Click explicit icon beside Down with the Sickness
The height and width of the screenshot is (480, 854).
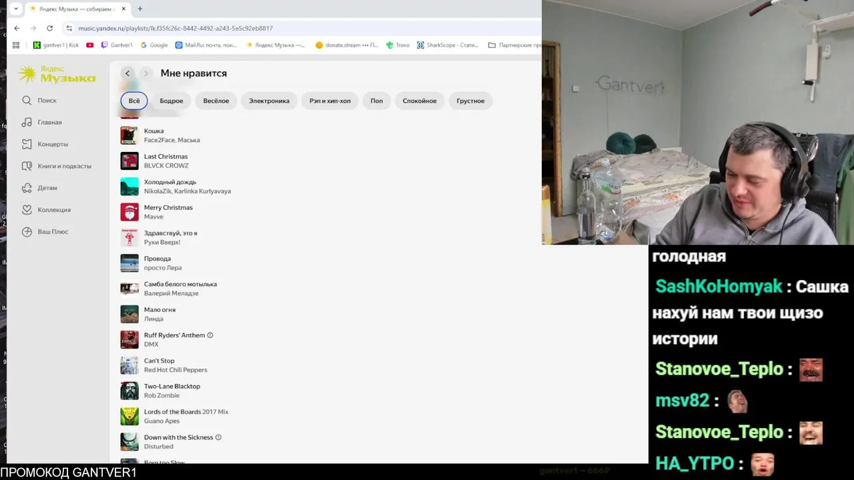click(x=218, y=437)
